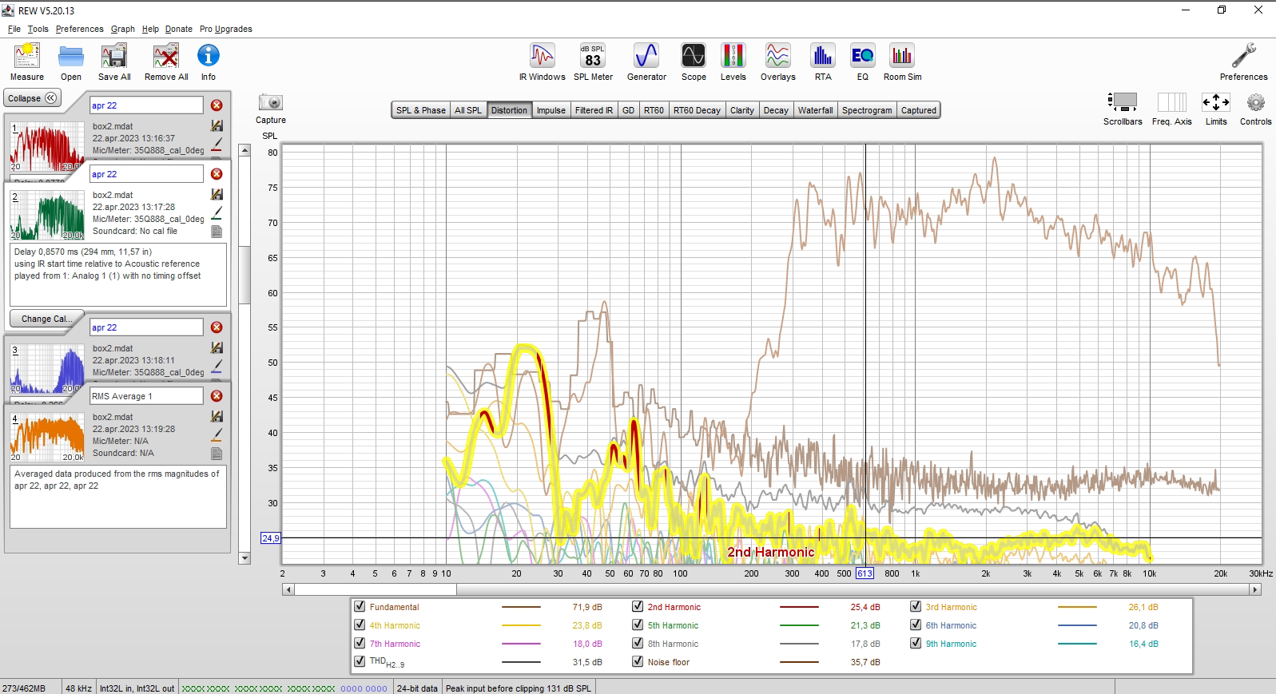Click the Remove All icon

(166, 56)
